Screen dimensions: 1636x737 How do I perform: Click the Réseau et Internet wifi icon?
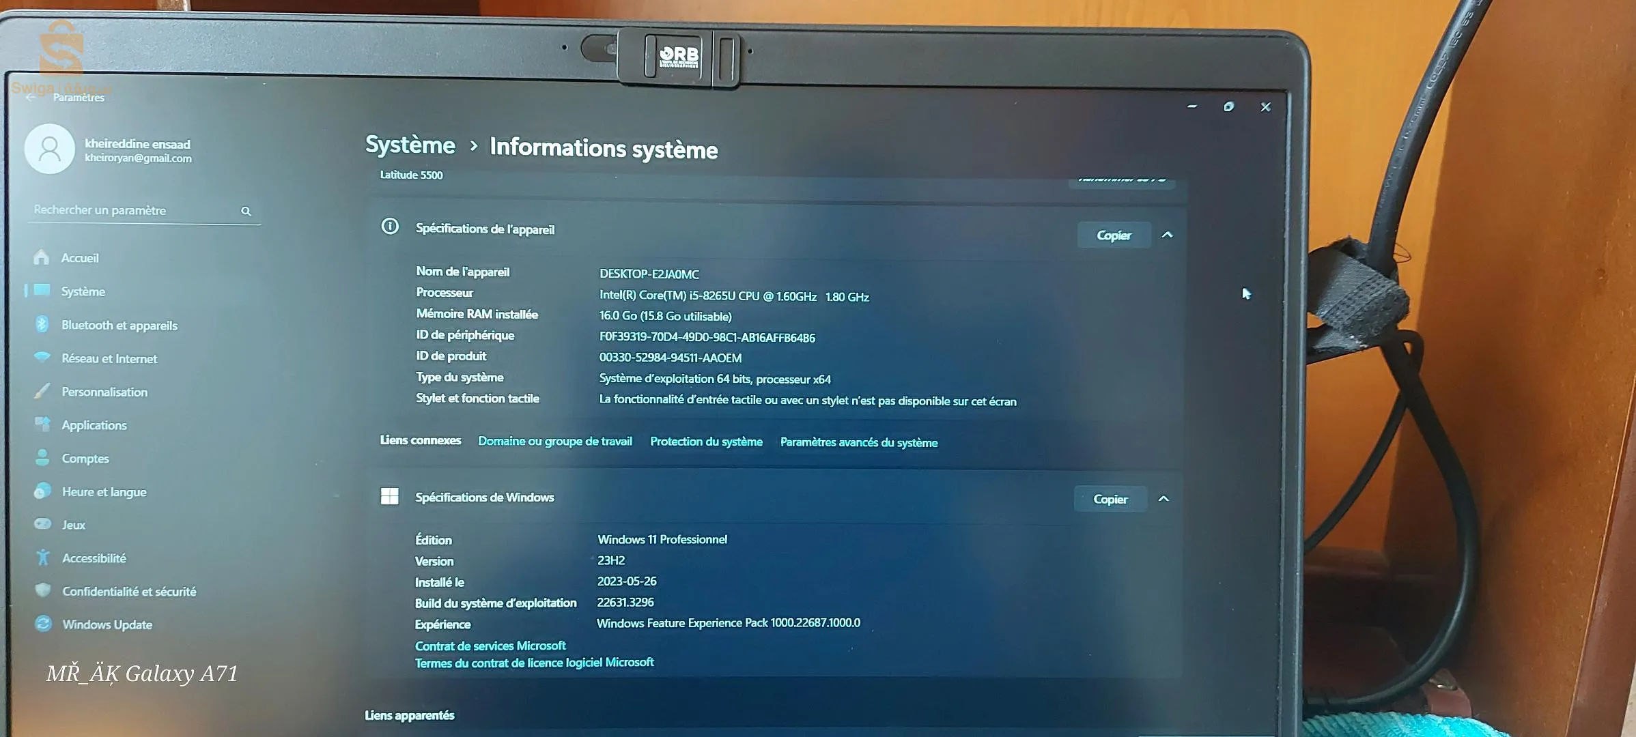[42, 357]
